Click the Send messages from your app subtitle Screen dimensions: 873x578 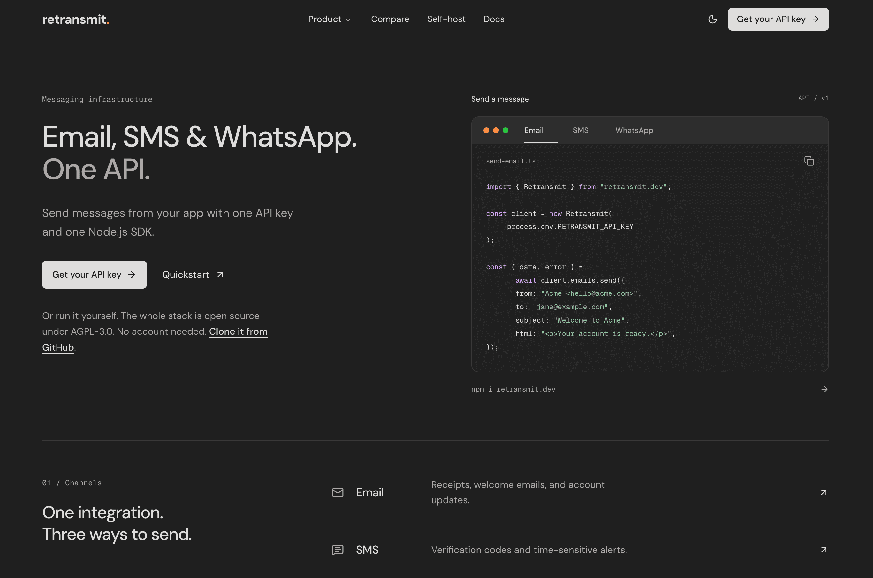[x=167, y=222]
